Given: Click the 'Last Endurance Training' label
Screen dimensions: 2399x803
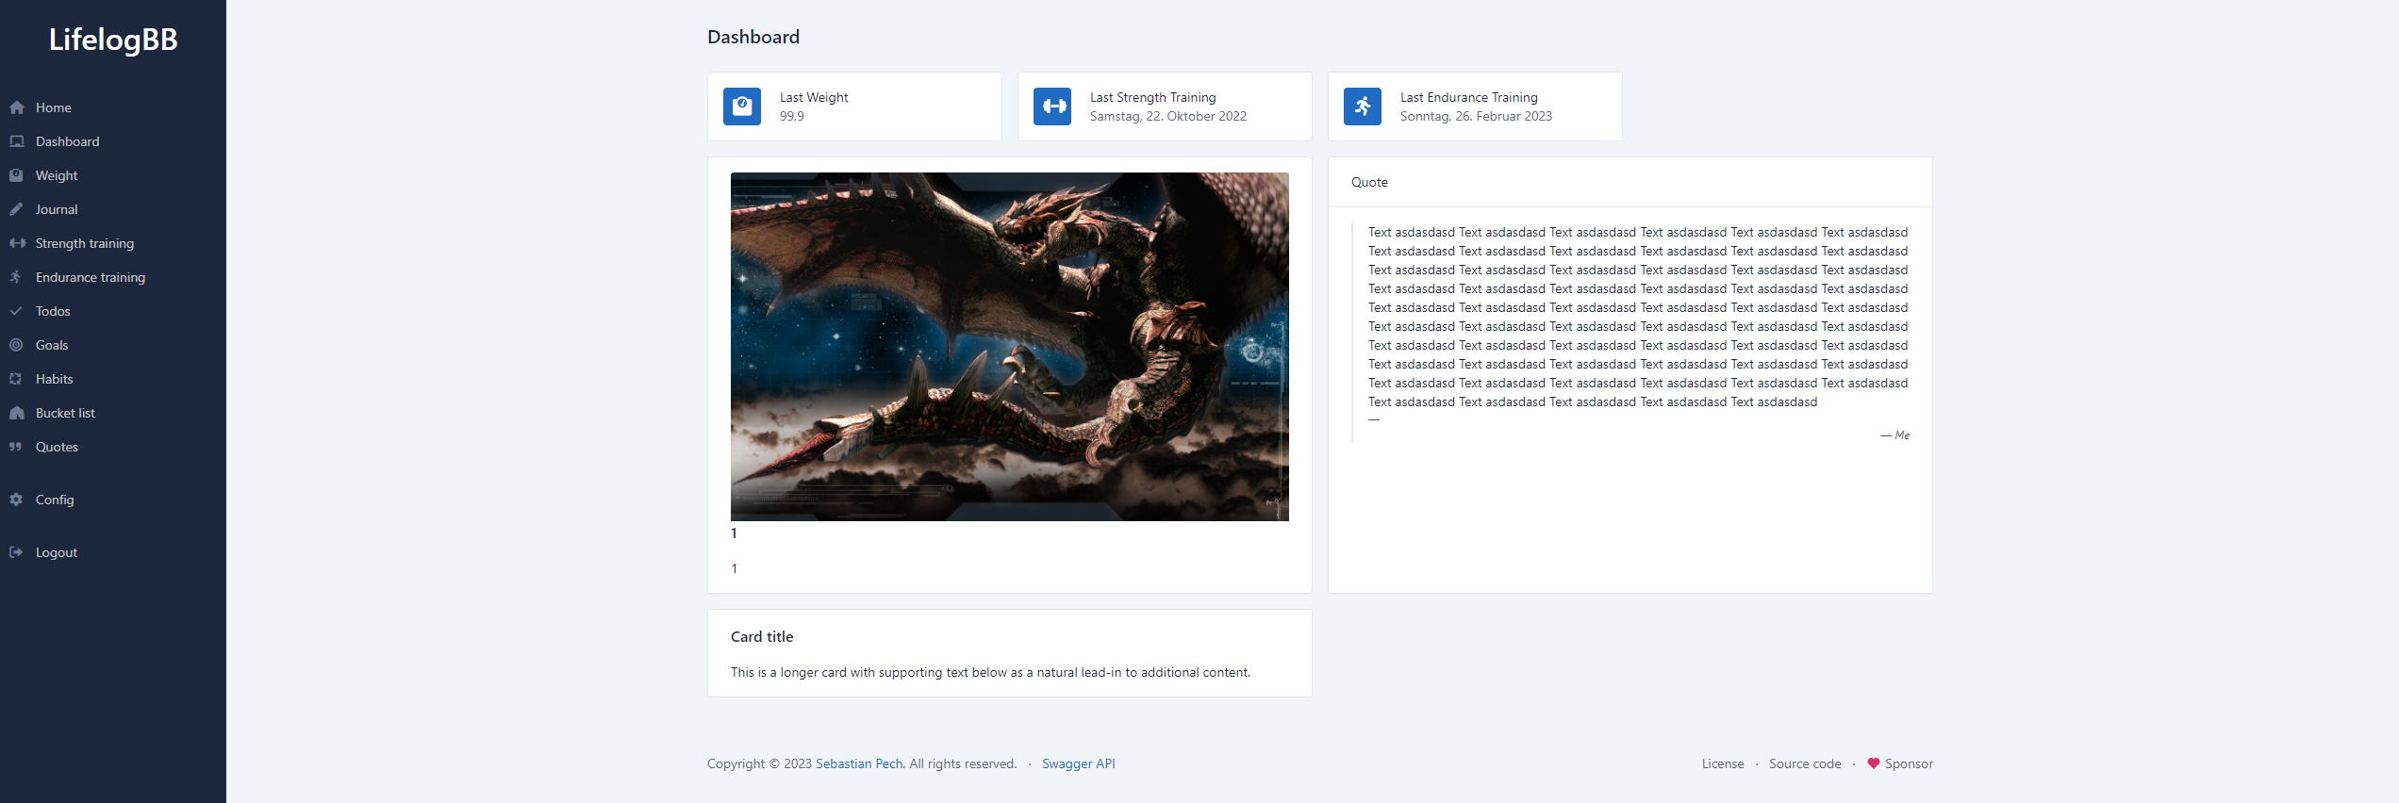Looking at the screenshot, I should tap(1468, 97).
